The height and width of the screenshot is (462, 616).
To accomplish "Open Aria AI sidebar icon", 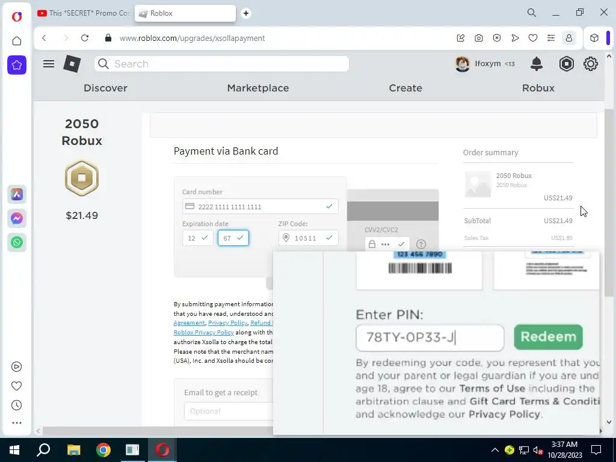I will [x=17, y=194].
